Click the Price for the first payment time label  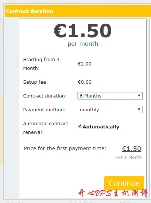pos(65,149)
